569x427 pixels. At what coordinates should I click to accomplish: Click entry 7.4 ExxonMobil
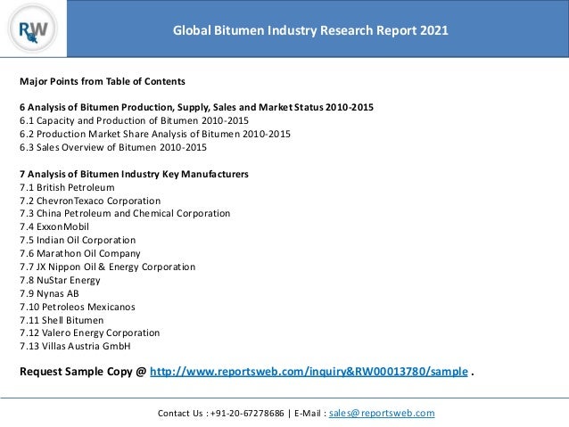(54, 226)
